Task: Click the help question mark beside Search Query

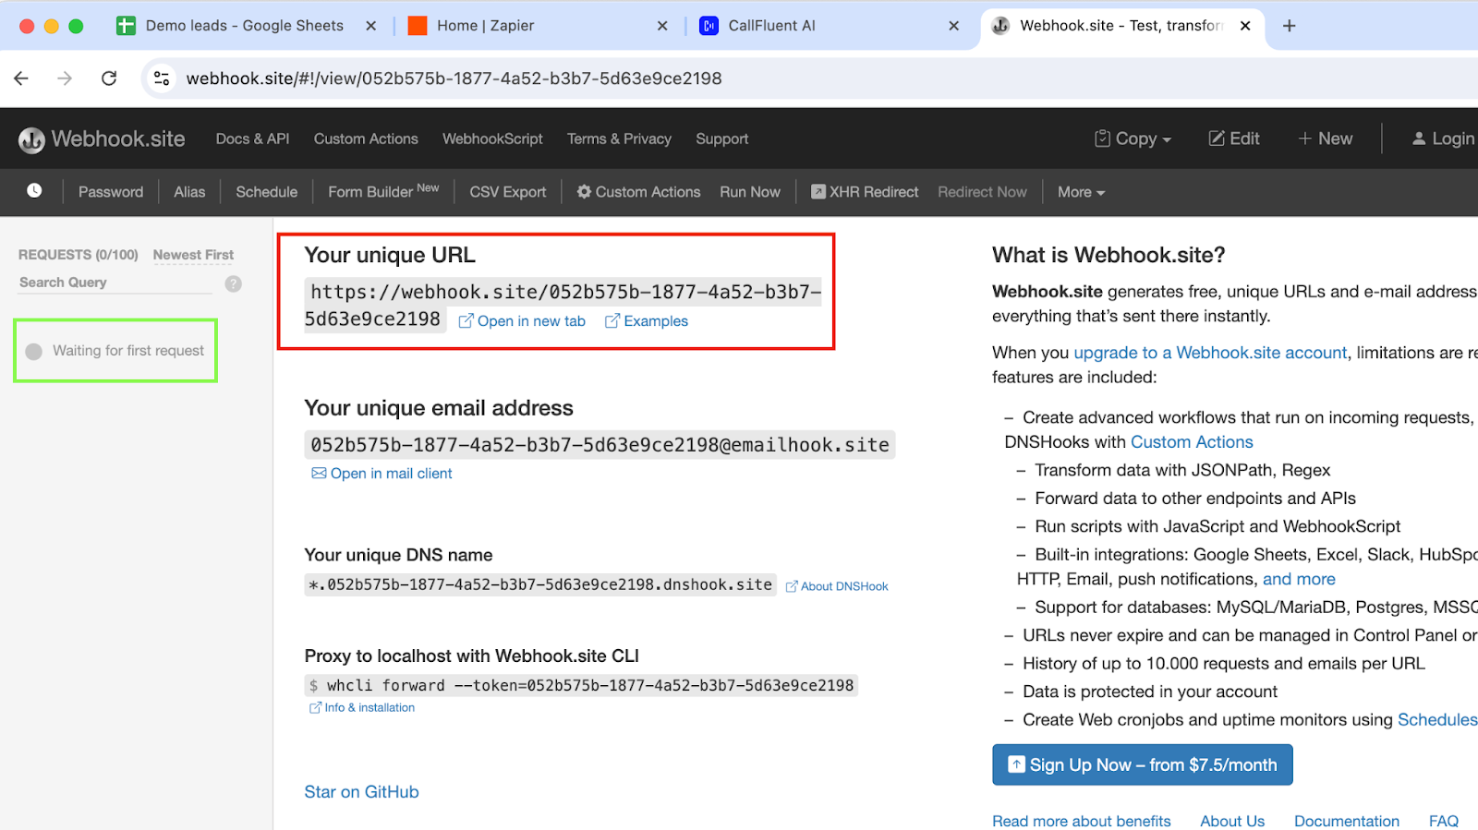Action: pos(234,283)
